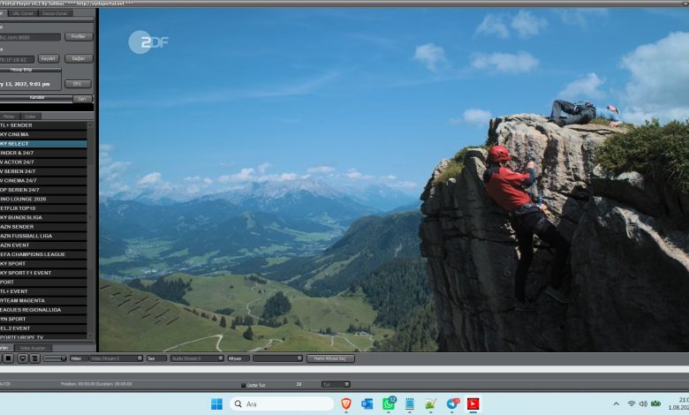Click the Stop playback button
This screenshot has width=689, height=415.
point(8,358)
